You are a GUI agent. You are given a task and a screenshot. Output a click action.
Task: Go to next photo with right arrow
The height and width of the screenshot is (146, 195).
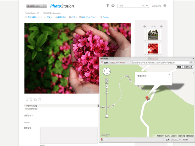[161, 26]
